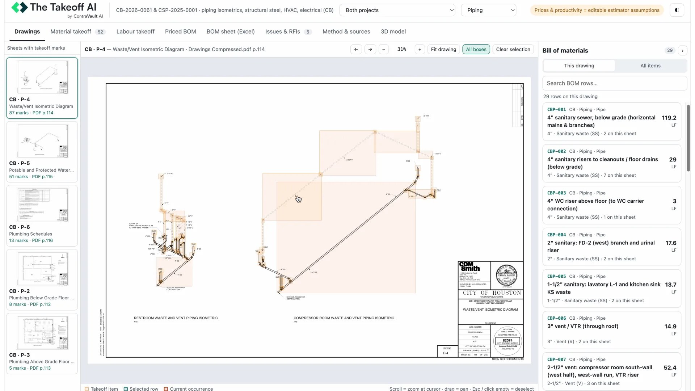695x391 pixels.
Task: Click Clear selection button
Action: [x=513, y=49]
